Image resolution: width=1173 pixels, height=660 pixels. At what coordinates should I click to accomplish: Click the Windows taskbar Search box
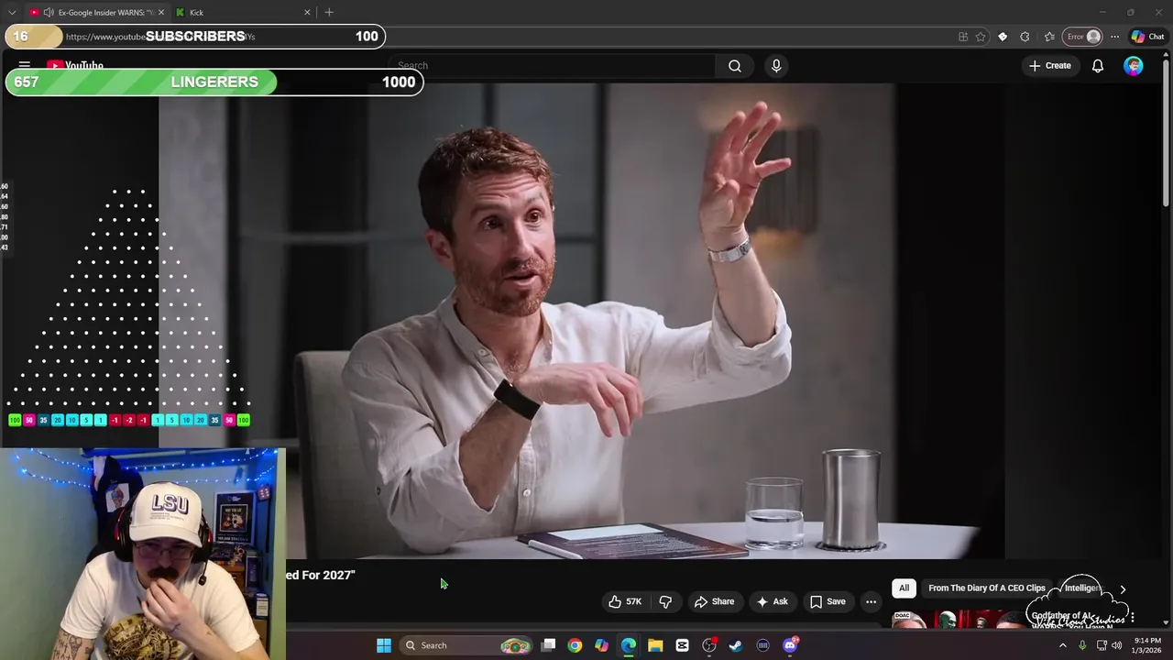click(467, 645)
